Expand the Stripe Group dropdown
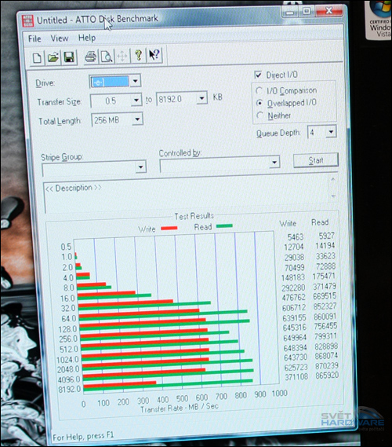Viewport: 392px width, 447px height. [x=141, y=167]
